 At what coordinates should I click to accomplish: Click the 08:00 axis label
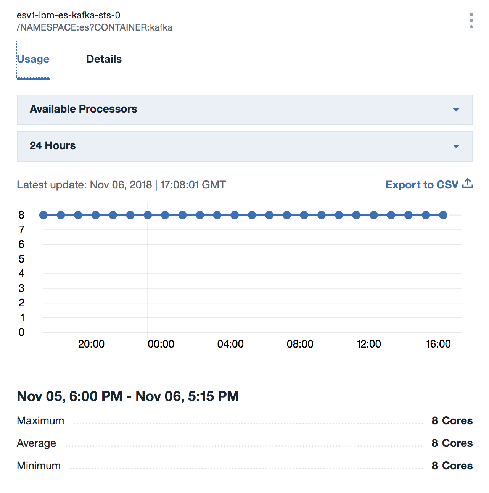tap(300, 344)
